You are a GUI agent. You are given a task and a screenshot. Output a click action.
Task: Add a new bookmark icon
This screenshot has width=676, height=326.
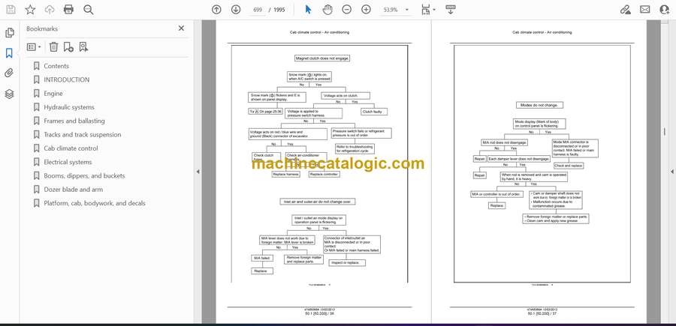pos(68,47)
